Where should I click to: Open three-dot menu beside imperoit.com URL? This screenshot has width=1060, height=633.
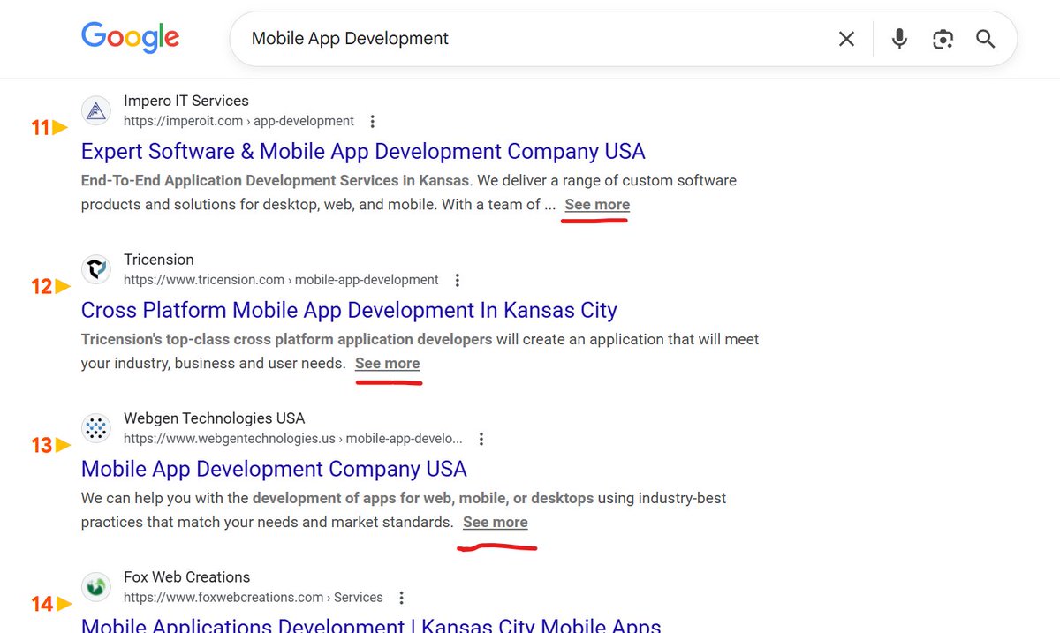[373, 121]
